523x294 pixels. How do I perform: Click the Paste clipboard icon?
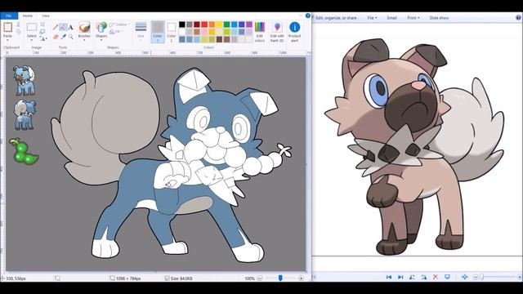coord(7,27)
